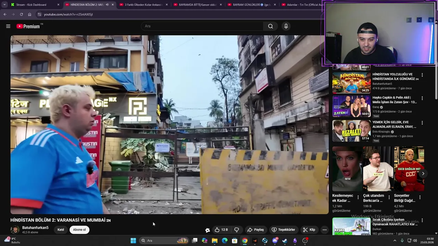Click the Paylaş share button

(x=256, y=230)
